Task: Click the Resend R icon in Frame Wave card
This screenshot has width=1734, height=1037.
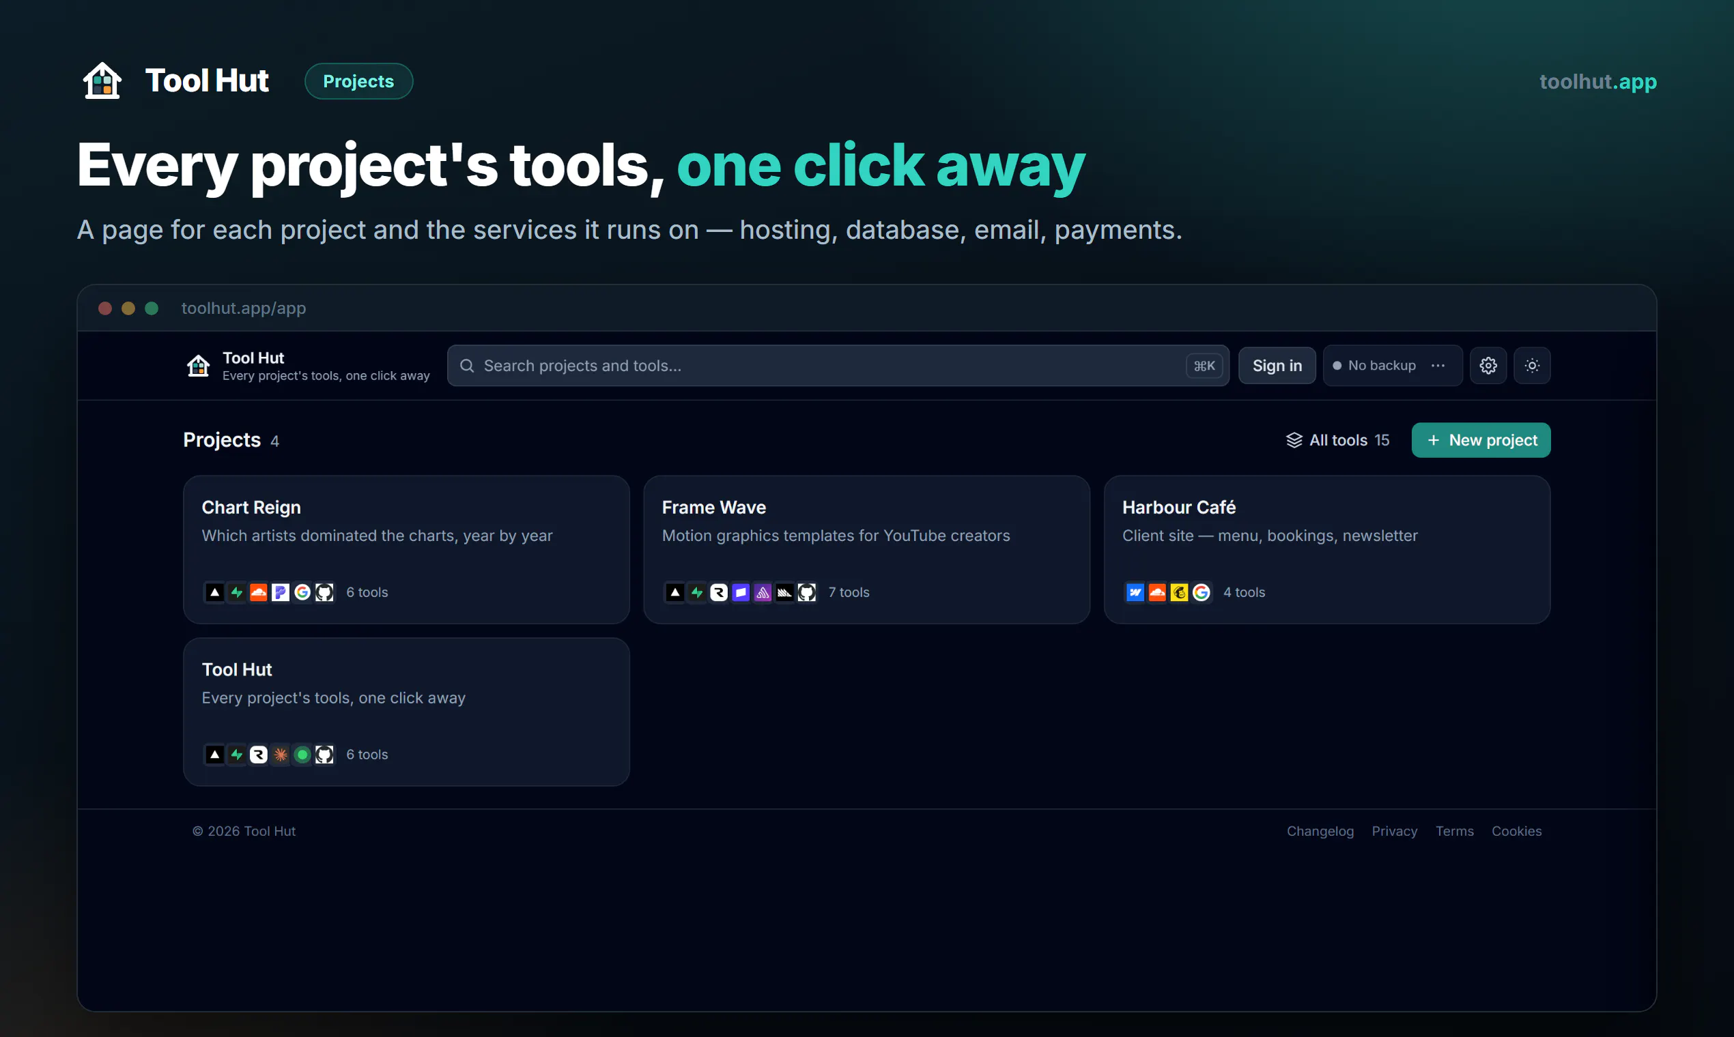Action: click(x=719, y=593)
